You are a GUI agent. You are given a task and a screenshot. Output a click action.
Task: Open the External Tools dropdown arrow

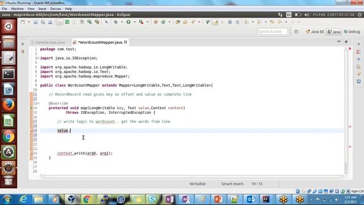point(147,22)
